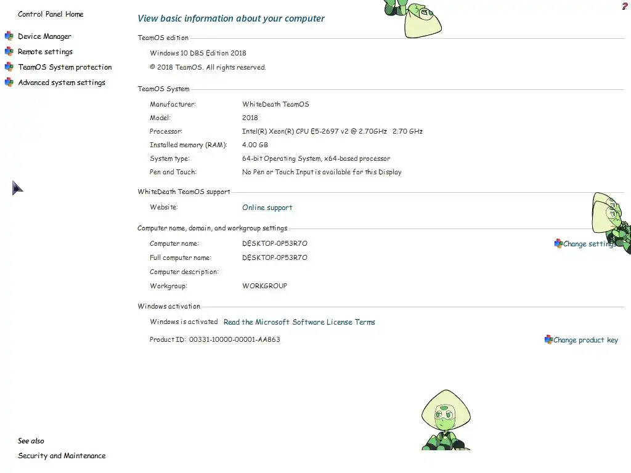Click Change product key

coord(585,340)
